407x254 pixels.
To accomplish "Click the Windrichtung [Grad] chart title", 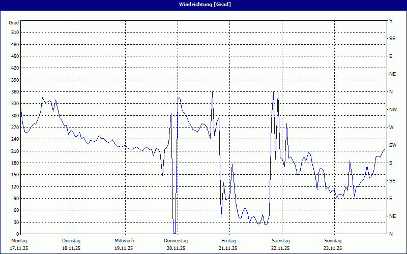I will 203,5.
